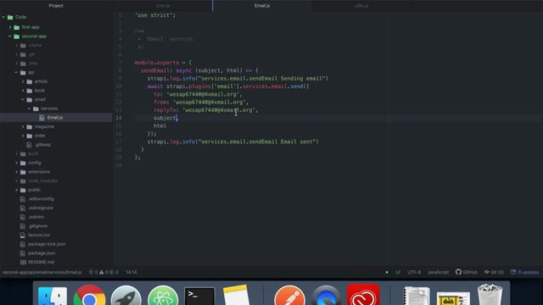
Task: Open the Trash in the dock
Action: (490, 295)
